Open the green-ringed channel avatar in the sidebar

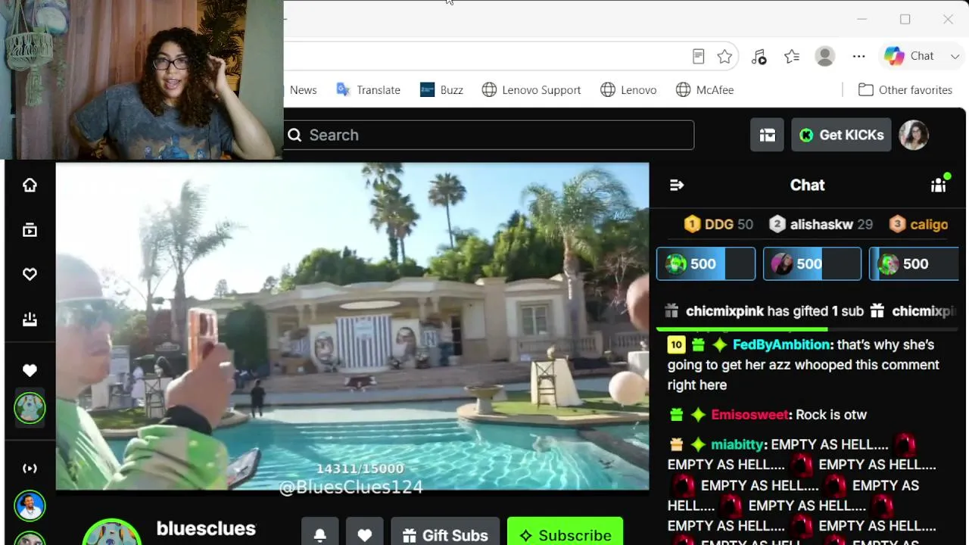pos(30,409)
